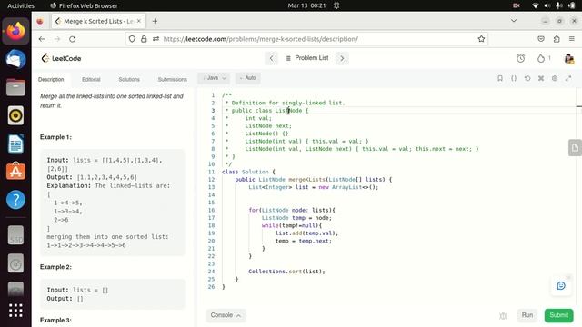Open the Problem List

point(307,58)
